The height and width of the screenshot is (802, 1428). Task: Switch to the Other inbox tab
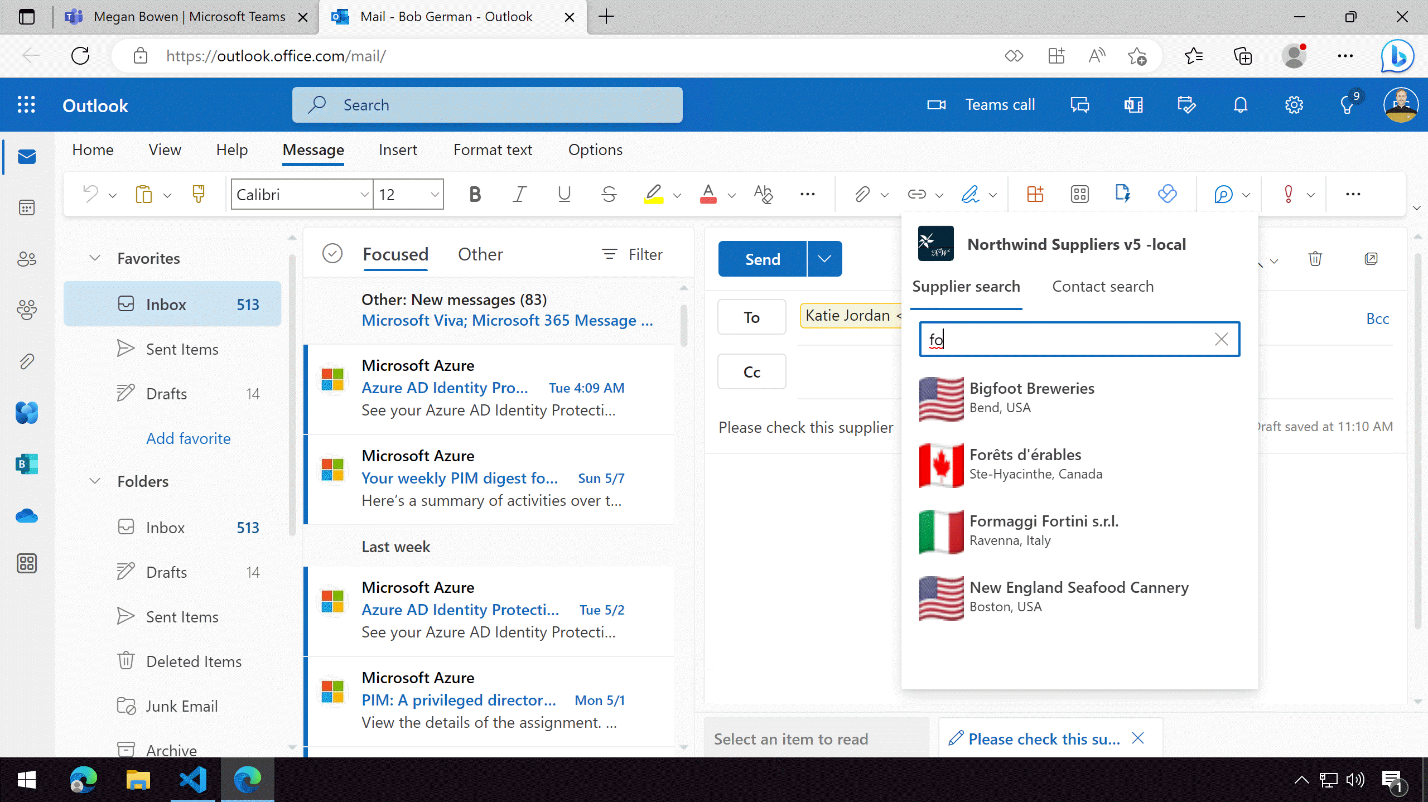tap(480, 254)
